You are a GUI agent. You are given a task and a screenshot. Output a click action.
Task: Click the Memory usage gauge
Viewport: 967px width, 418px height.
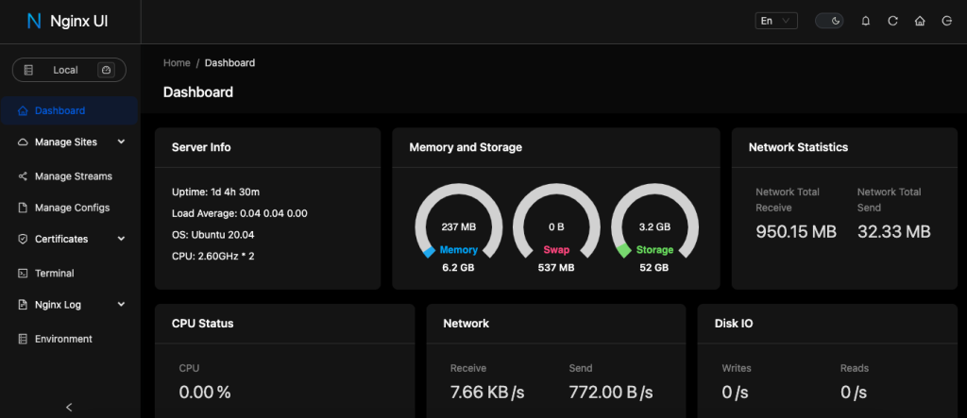coord(458,226)
